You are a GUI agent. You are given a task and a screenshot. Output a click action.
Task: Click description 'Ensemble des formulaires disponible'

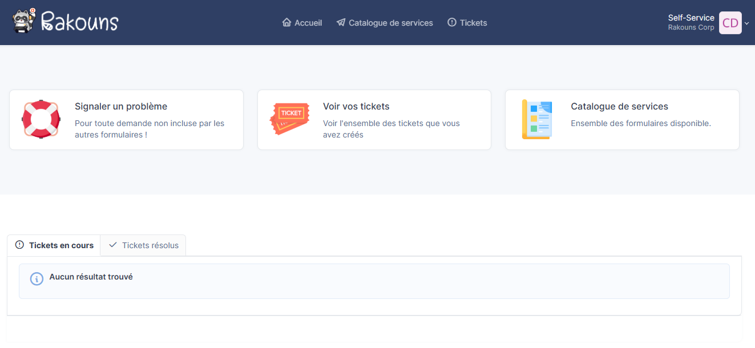641,123
